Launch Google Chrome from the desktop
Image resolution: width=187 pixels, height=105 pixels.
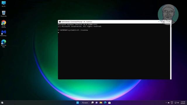4,24
